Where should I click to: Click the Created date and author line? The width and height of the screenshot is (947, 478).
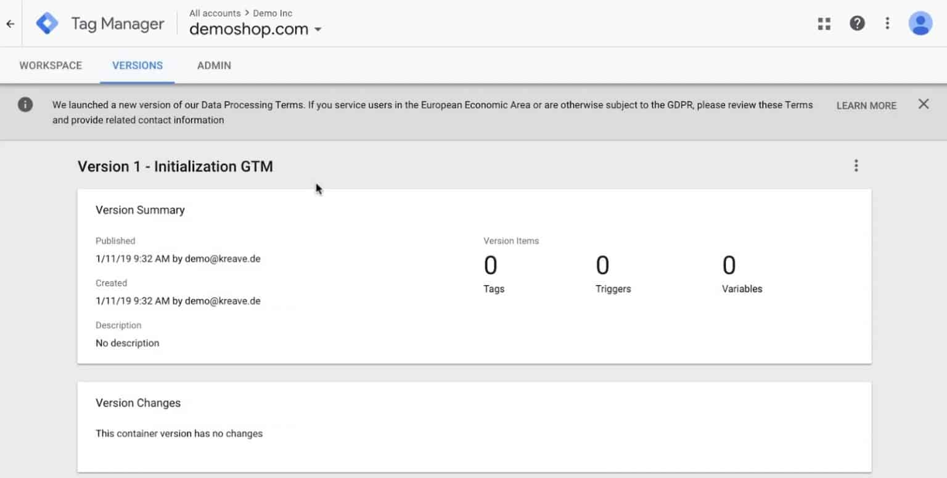(178, 301)
